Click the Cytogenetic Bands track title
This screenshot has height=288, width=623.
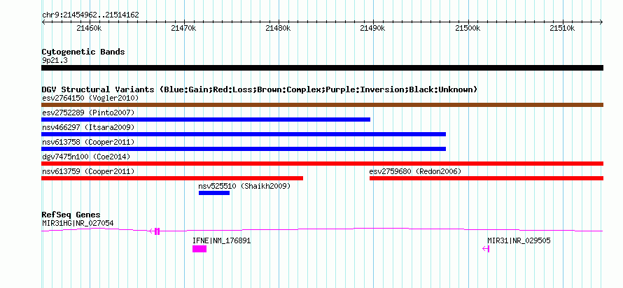(x=83, y=52)
